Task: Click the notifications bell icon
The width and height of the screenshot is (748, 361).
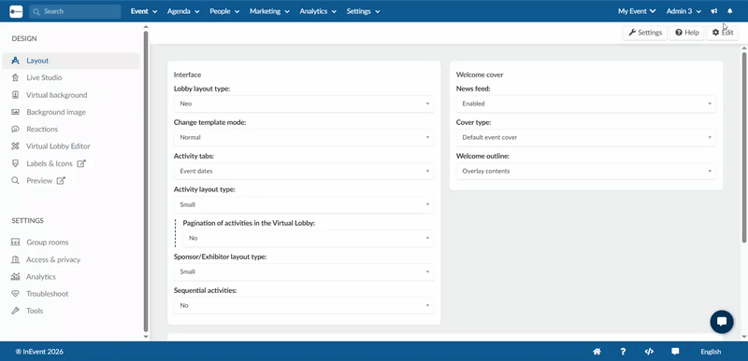Action: click(x=730, y=11)
